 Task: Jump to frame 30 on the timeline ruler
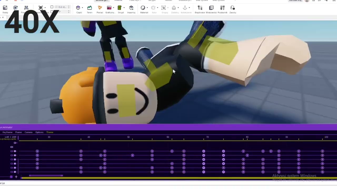tap(49, 137)
